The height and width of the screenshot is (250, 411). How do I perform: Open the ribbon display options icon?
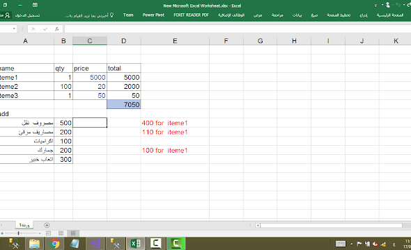tap(35, 5)
